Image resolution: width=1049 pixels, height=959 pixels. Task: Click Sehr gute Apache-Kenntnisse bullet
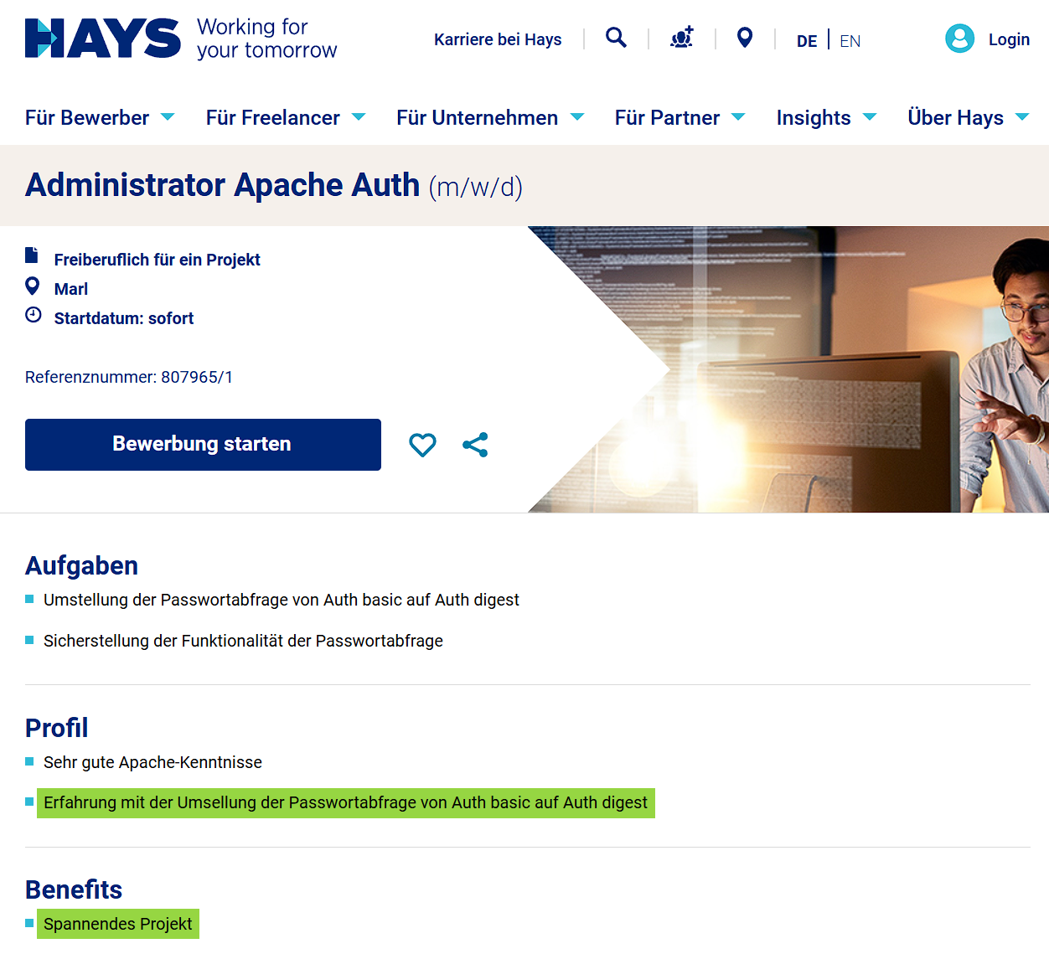tap(152, 762)
